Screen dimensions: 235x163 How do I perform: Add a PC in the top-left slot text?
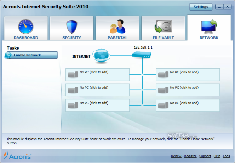click(94, 72)
